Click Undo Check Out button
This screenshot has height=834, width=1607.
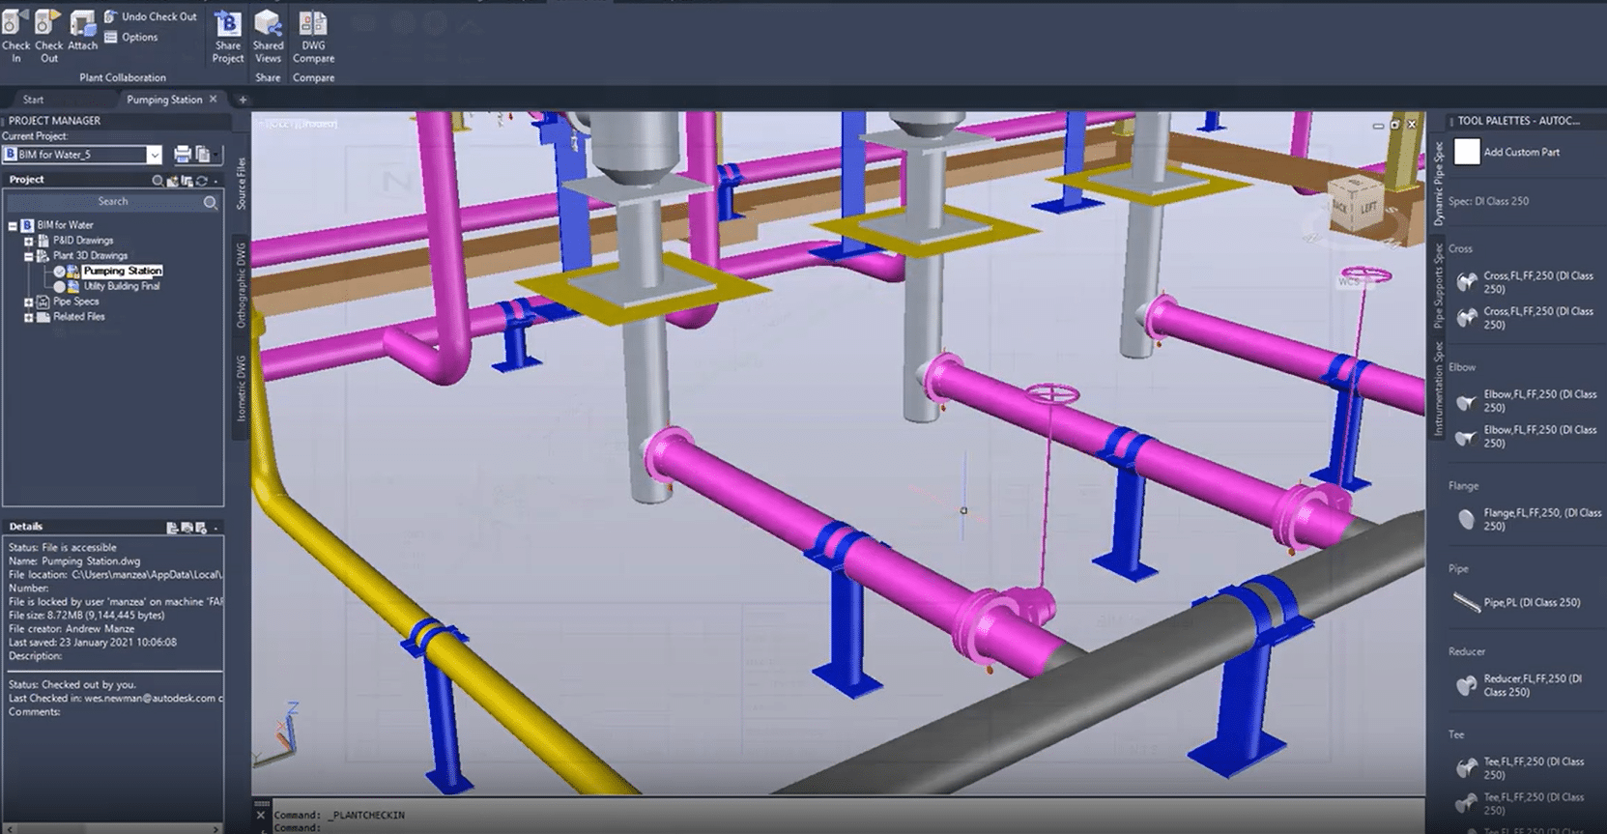tap(151, 16)
